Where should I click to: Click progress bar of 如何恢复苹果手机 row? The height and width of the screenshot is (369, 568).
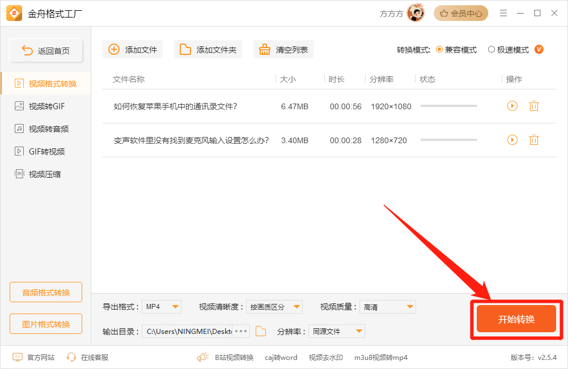pos(449,106)
